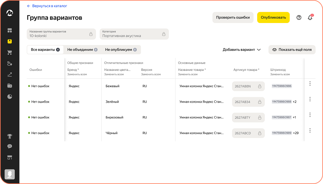The width and height of the screenshot is (323, 184).
Task: Show more fields with eye button
Action: click(292, 50)
